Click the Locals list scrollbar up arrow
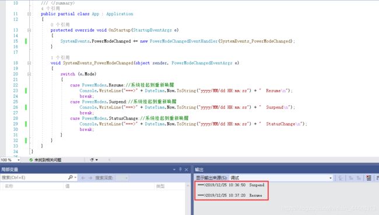Image resolution: width=379 pixels, height=215 pixels. [188, 186]
